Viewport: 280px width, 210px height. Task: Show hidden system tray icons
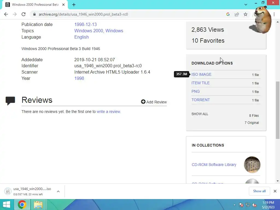[234, 205]
